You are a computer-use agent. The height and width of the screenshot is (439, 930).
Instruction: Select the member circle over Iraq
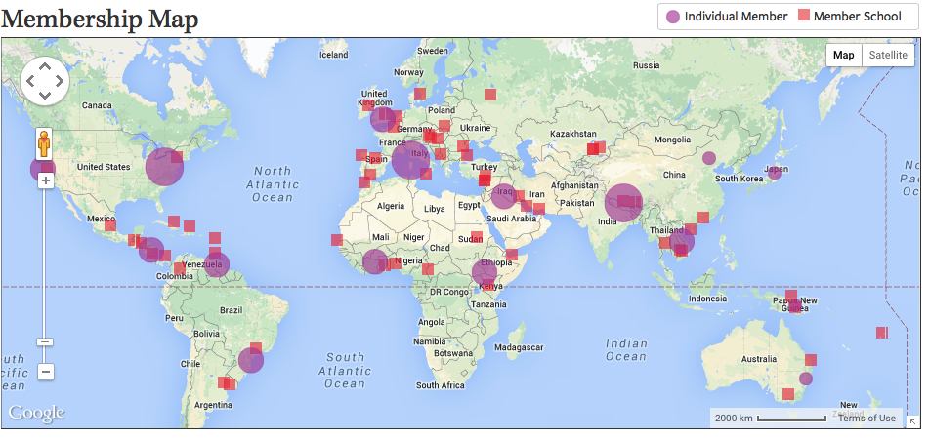point(504,195)
